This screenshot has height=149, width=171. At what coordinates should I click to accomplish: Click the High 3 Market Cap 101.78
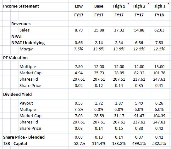159,73
